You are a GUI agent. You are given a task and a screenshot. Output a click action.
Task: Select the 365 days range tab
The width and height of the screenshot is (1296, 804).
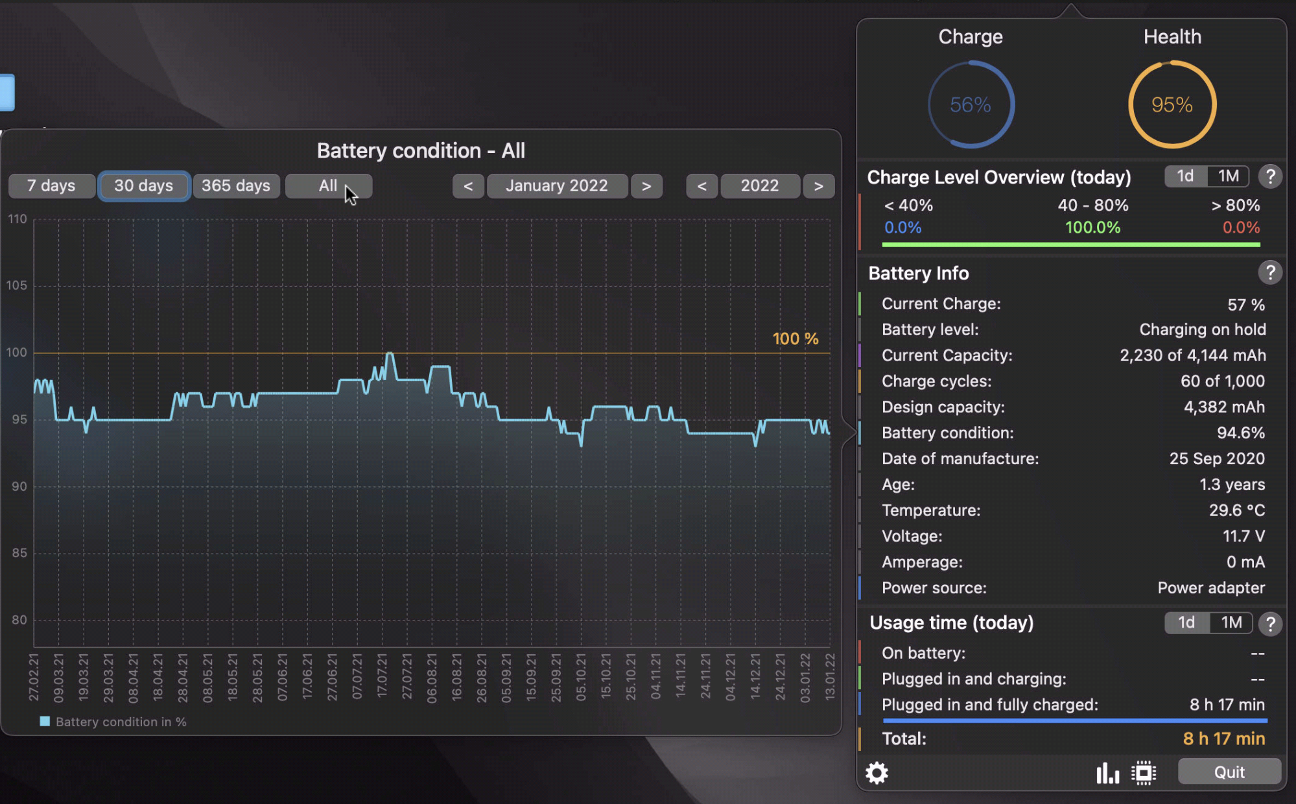[236, 186]
